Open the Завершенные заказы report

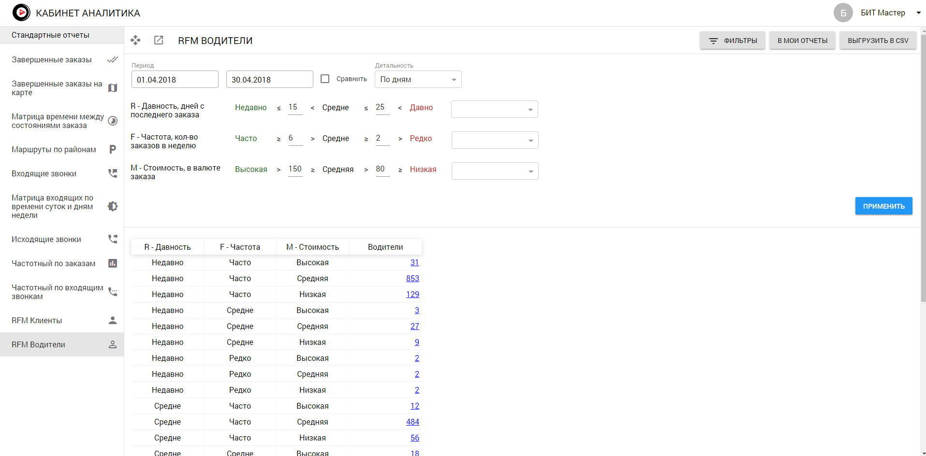52,59
